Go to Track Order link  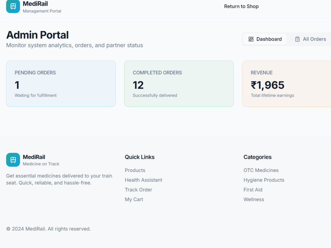tap(138, 189)
